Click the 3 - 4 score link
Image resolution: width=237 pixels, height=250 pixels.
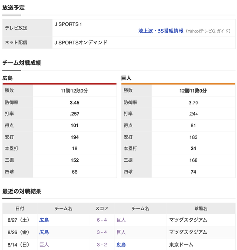pos(102,232)
